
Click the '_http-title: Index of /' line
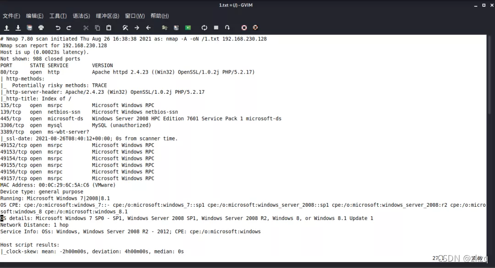(36, 99)
